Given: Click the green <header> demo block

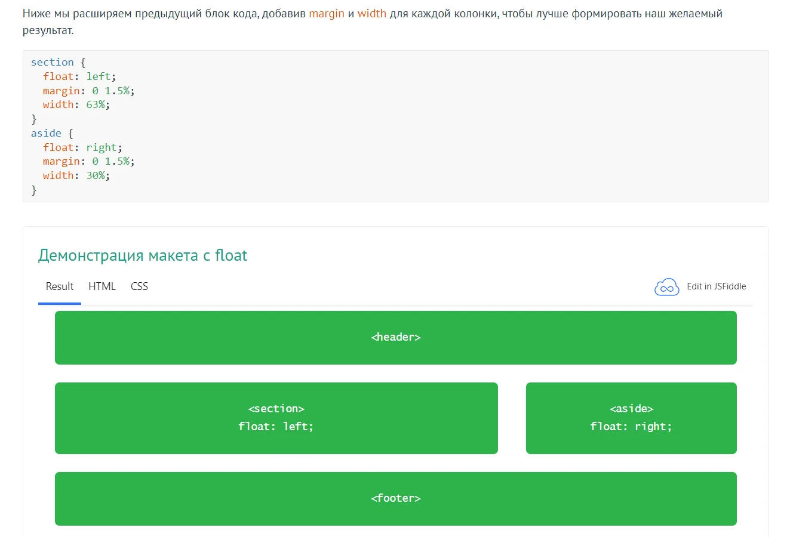Looking at the screenshot, I should tap(395, 338).
